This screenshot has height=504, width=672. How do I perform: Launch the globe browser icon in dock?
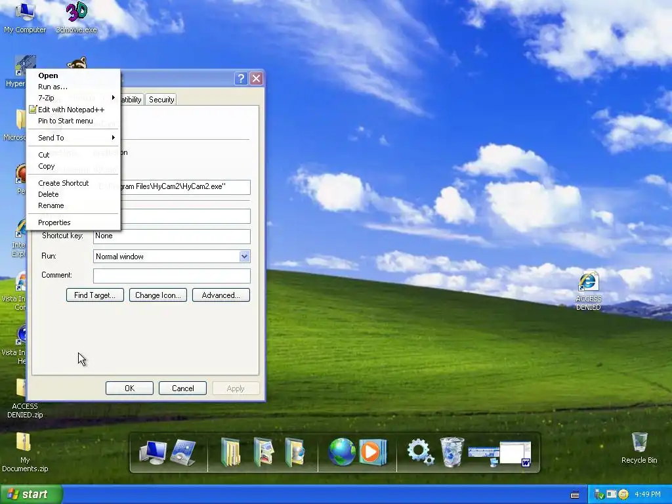[x=341, y=451]
